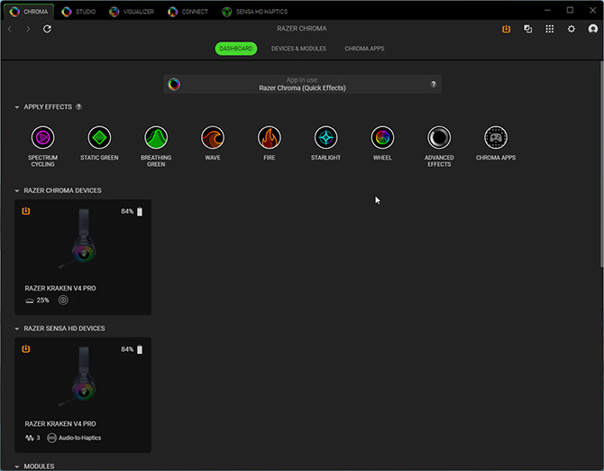Click the haptic intensity 3 indicator
The image size is (604, 471).
point(32,438)
